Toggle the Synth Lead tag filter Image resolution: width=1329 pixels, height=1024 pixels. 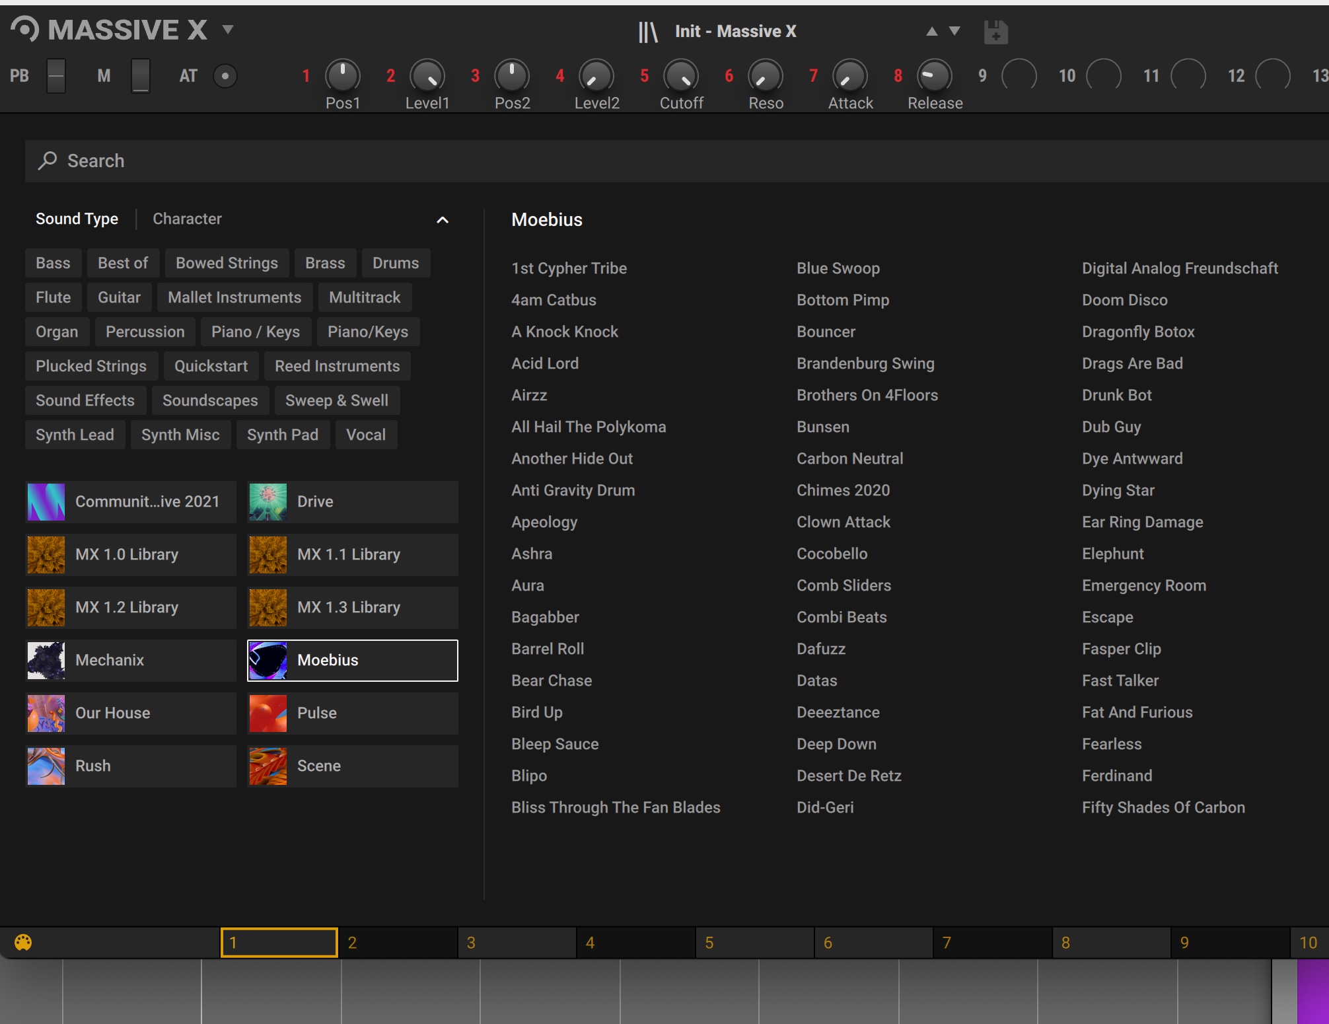coord(75,435)
